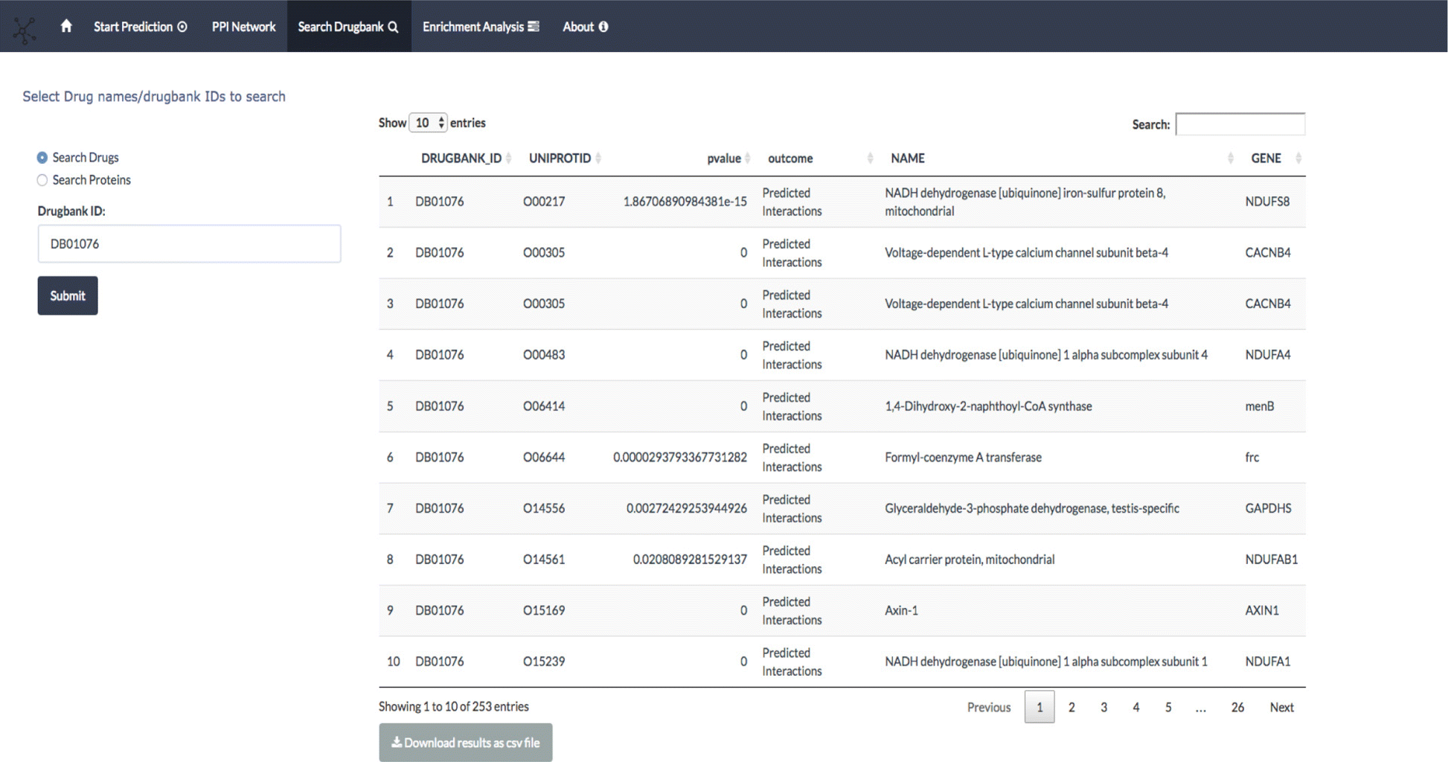Click gene name AXIN1

[1262, 611]
